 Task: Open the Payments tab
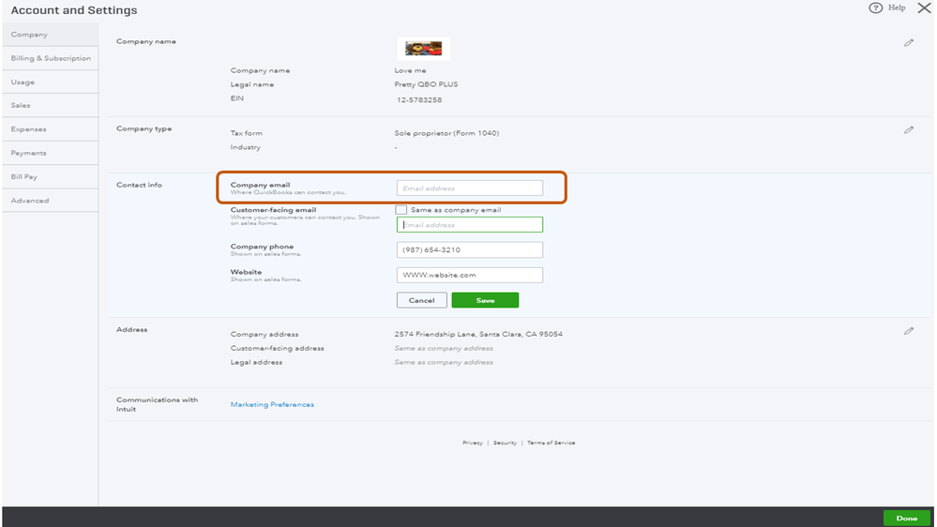pyautogui.click(x=28, y=153)
